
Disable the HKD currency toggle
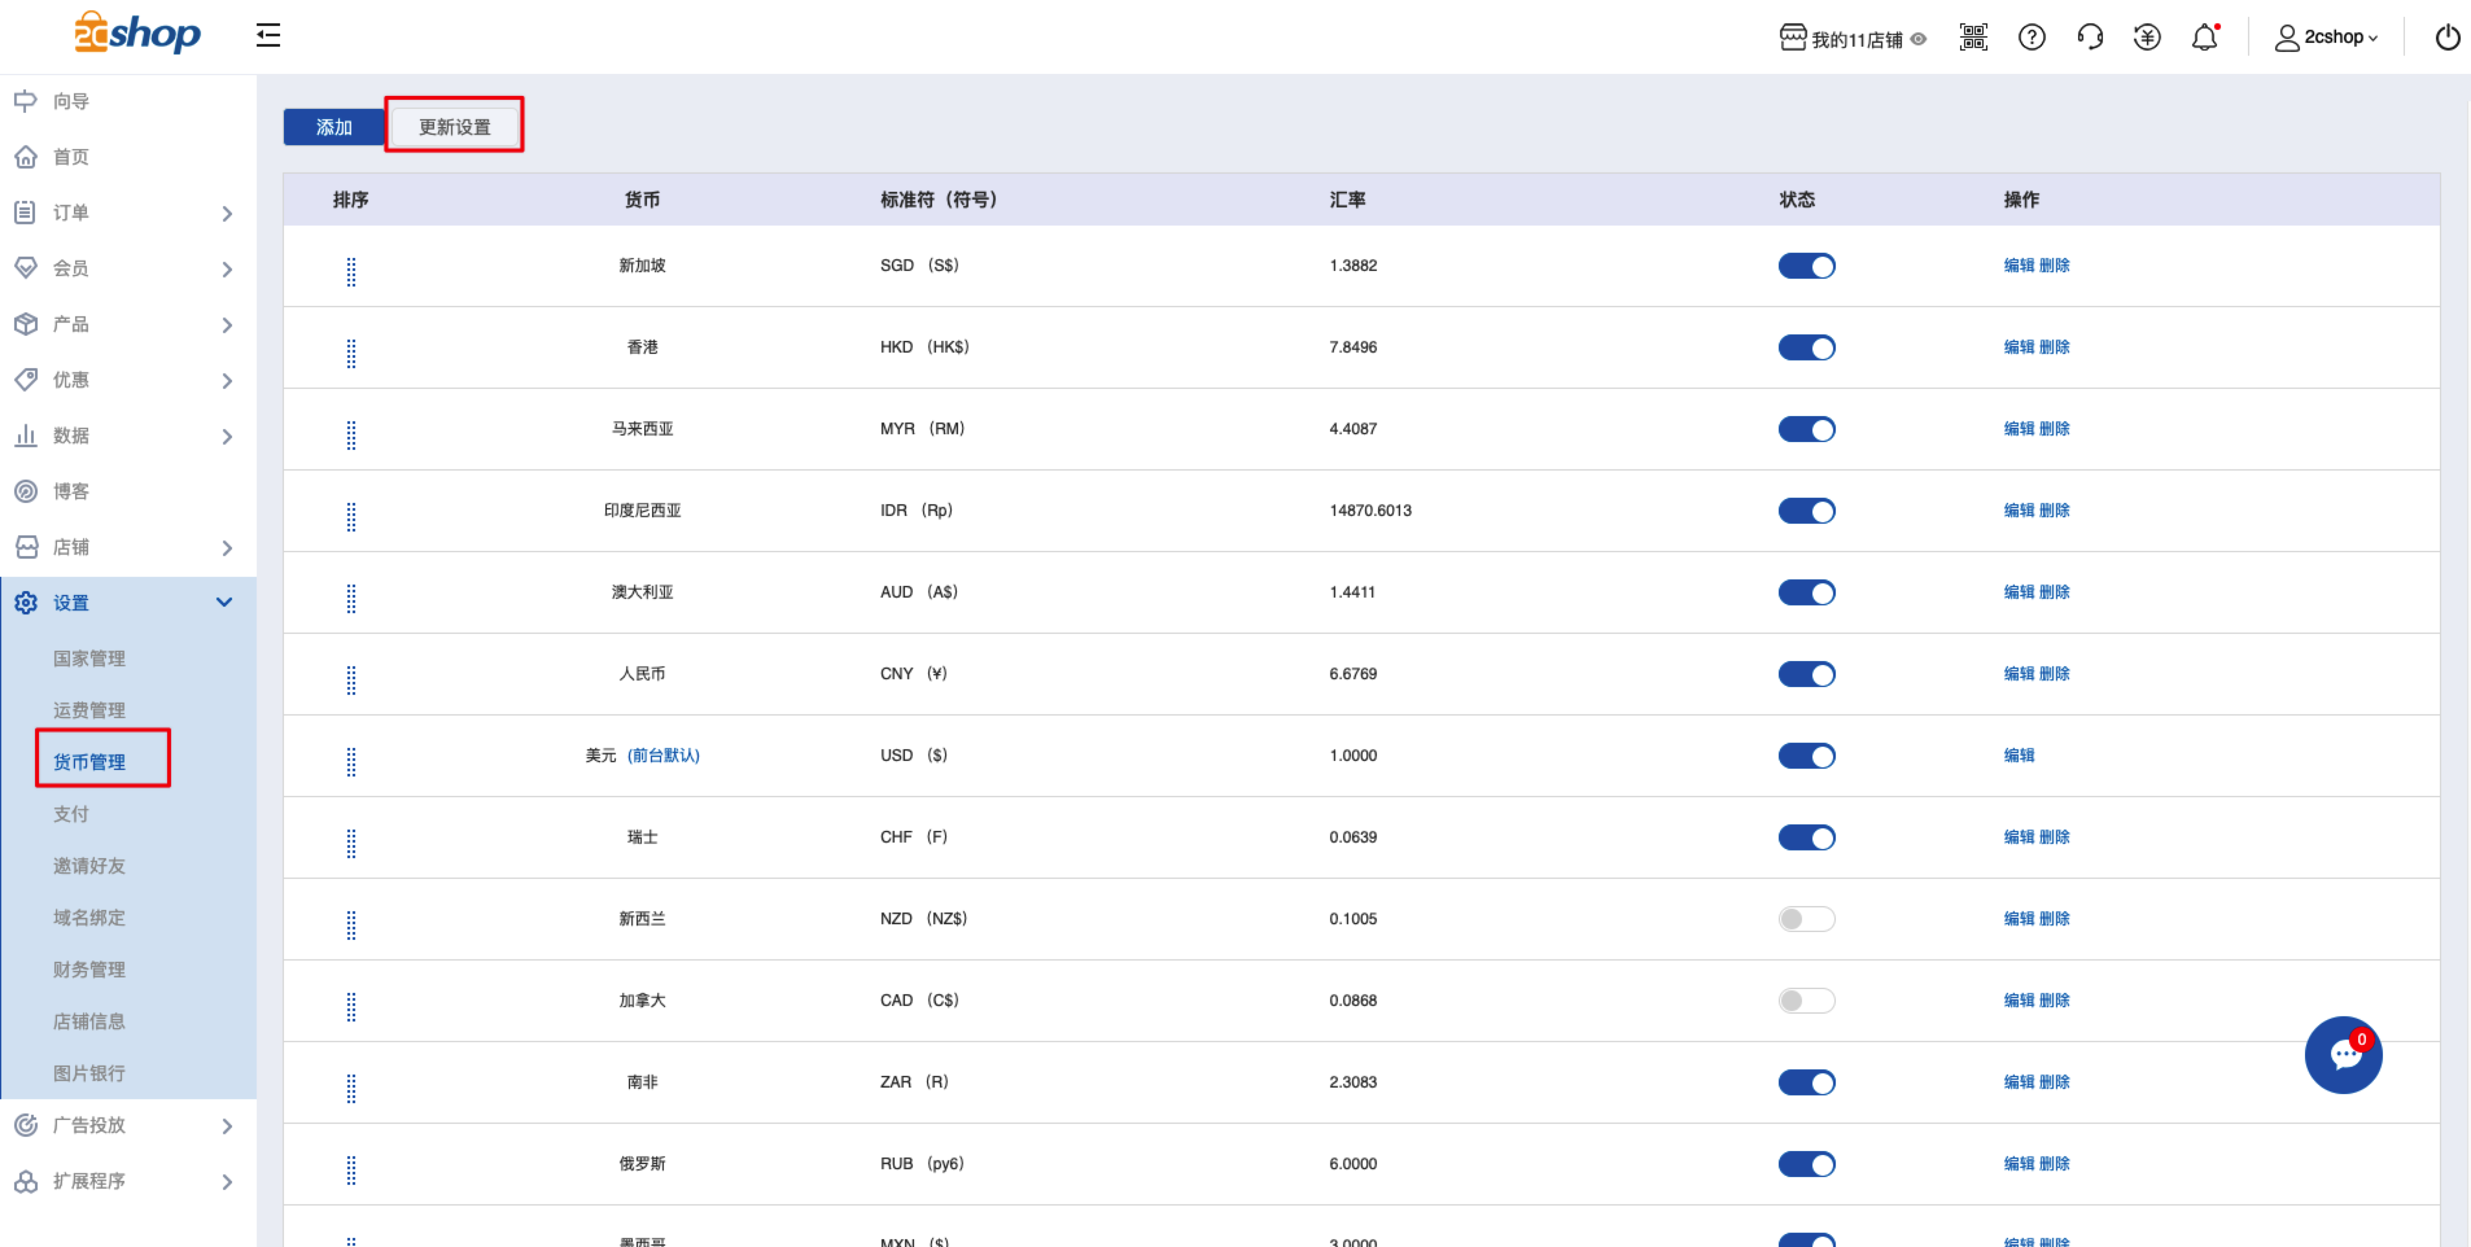[1806, 347]
